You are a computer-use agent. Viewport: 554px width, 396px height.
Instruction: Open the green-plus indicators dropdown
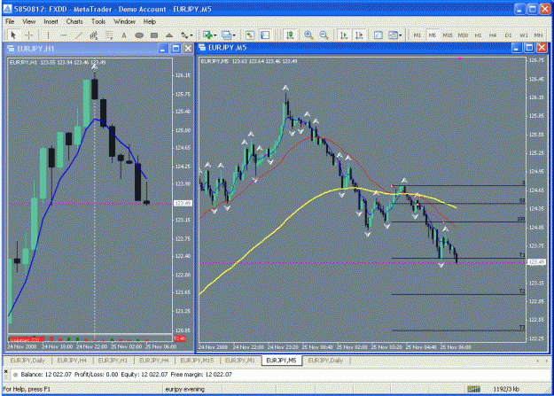click(209, 35)
